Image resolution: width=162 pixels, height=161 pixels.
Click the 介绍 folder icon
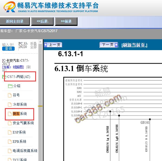(10, 86)
